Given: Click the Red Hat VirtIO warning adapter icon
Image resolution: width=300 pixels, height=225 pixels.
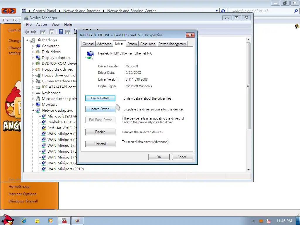Looking at the screenshot, I should click(44, 128).
